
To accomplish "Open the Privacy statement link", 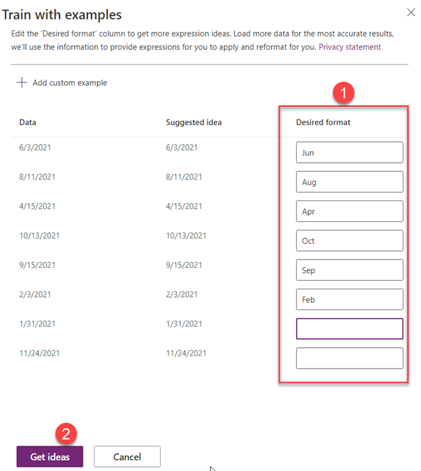I will [x=350, y=47].
